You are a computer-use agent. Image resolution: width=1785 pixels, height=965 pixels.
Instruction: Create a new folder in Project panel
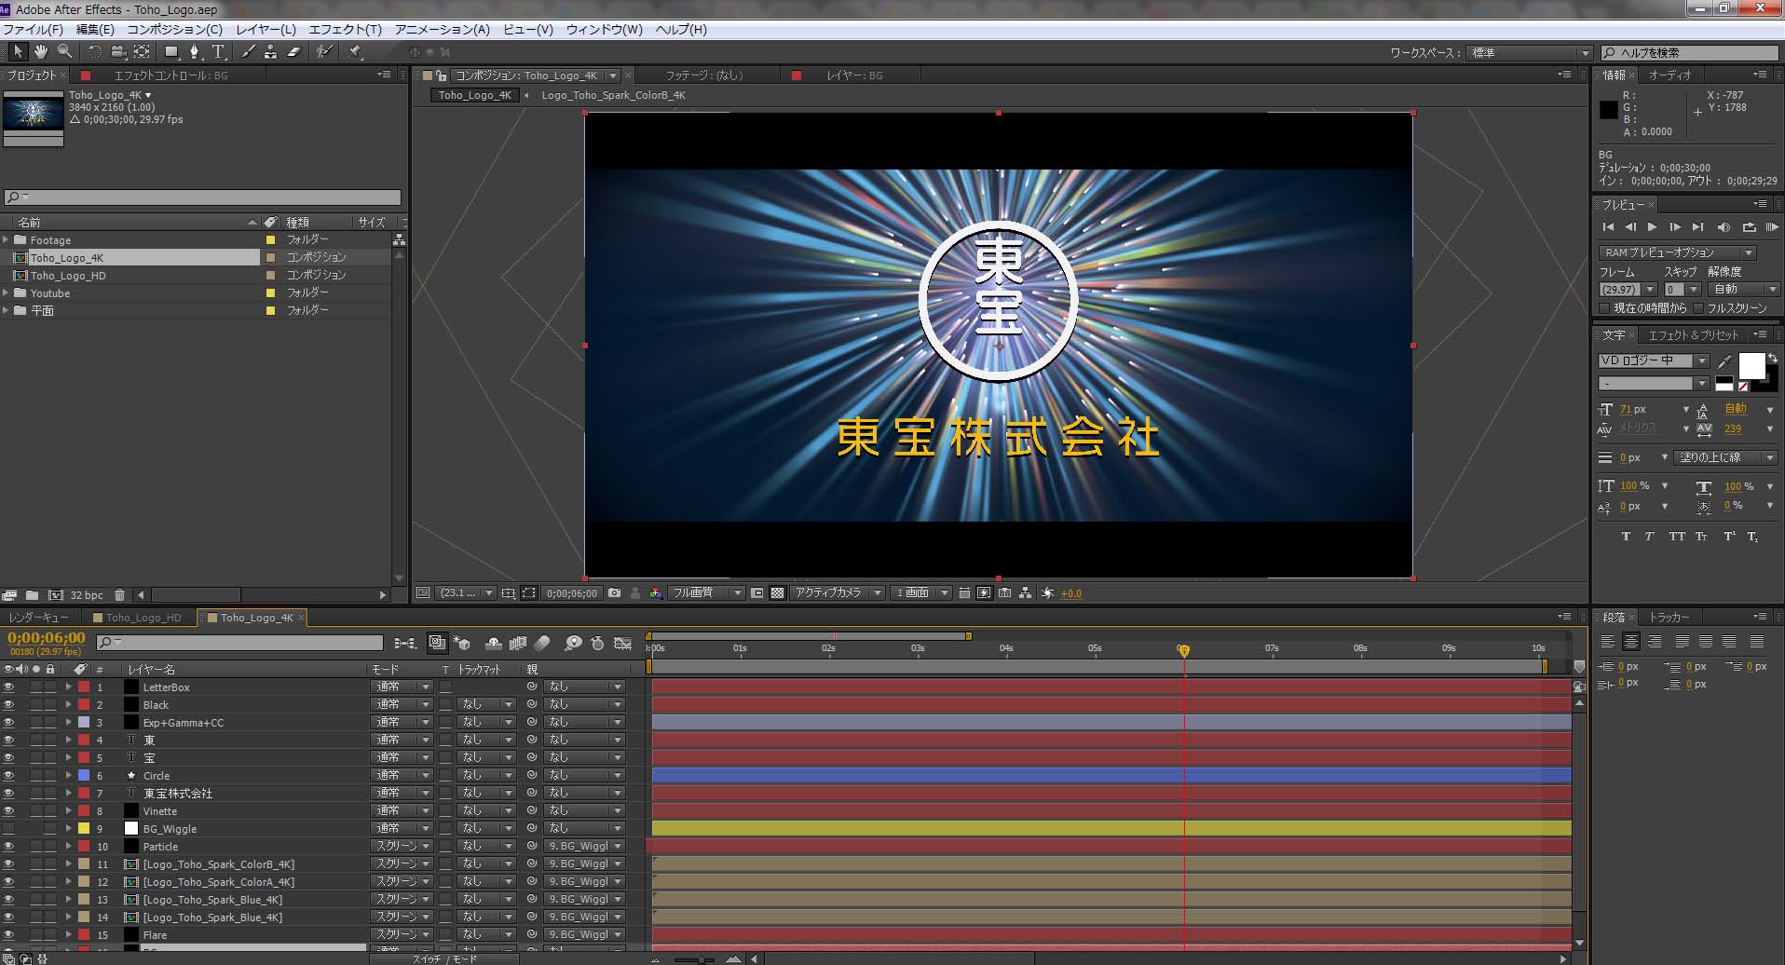coord(32,595)
